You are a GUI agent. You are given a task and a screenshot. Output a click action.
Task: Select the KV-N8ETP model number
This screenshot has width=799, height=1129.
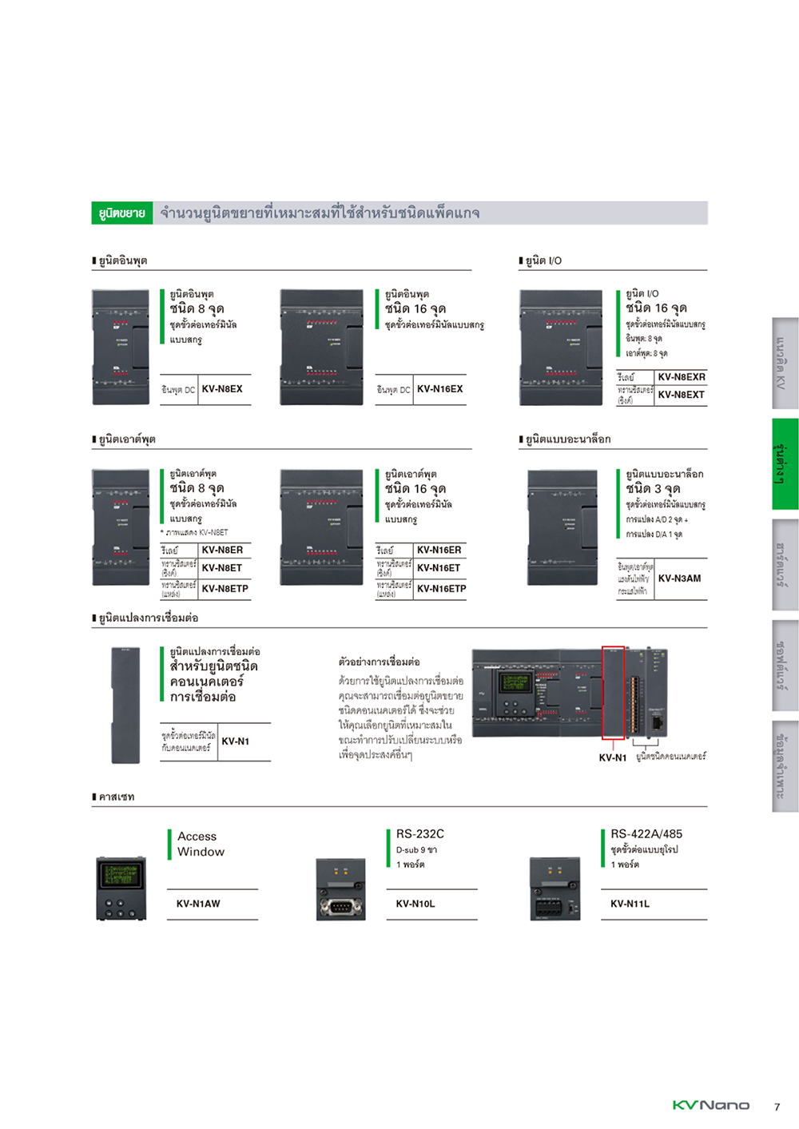pyautogui.click(x=225, y=589)
